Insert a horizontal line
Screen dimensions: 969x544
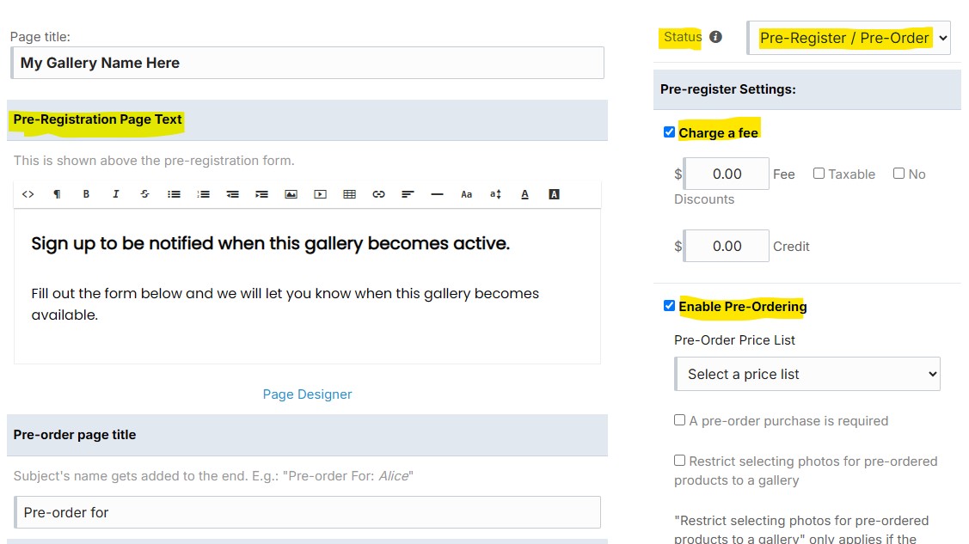pyautogui.click(x=437, y=194)
